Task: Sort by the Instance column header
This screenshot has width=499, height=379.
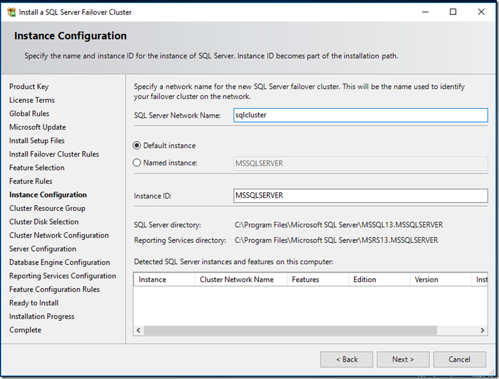Action: point(164,279)
